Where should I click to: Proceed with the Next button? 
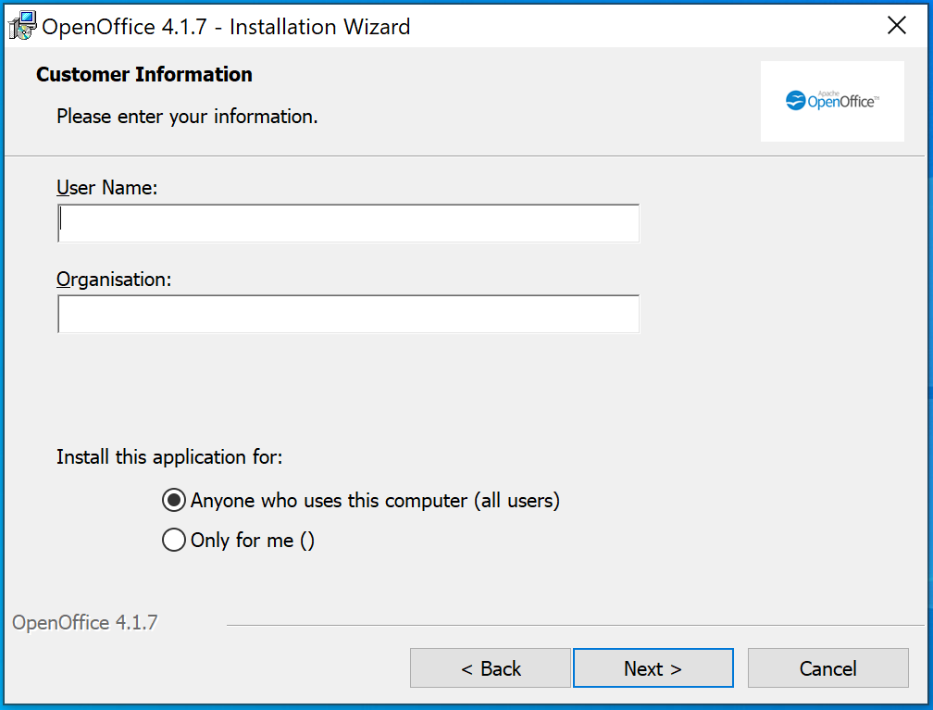[653, 667]
